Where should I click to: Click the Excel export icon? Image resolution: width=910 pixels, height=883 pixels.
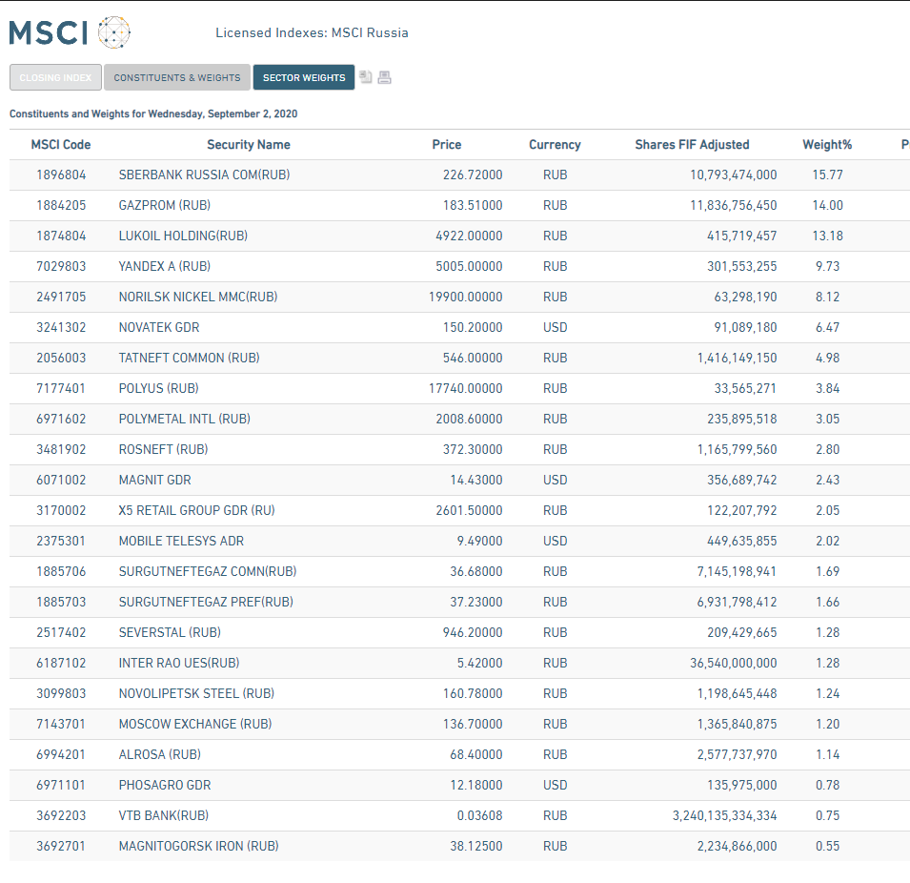pyautogui.click(x=366, y=77)
